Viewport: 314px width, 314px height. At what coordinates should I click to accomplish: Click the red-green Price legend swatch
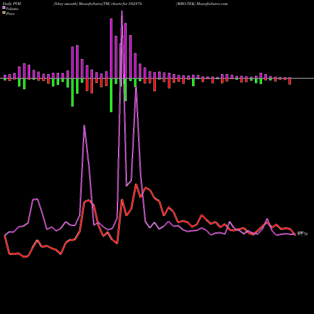click(4, 13)
